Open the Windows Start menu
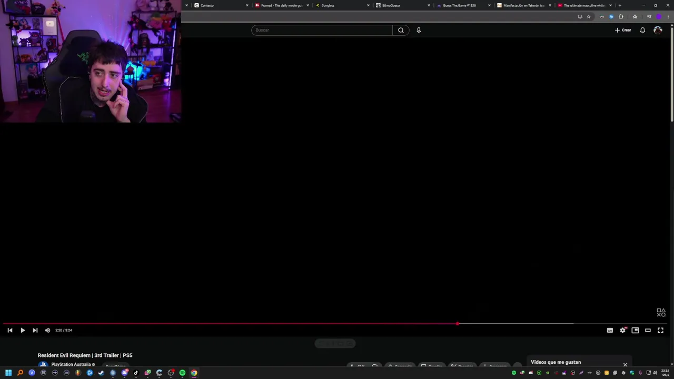Screen dimensions: 674x379 point(8,373)
